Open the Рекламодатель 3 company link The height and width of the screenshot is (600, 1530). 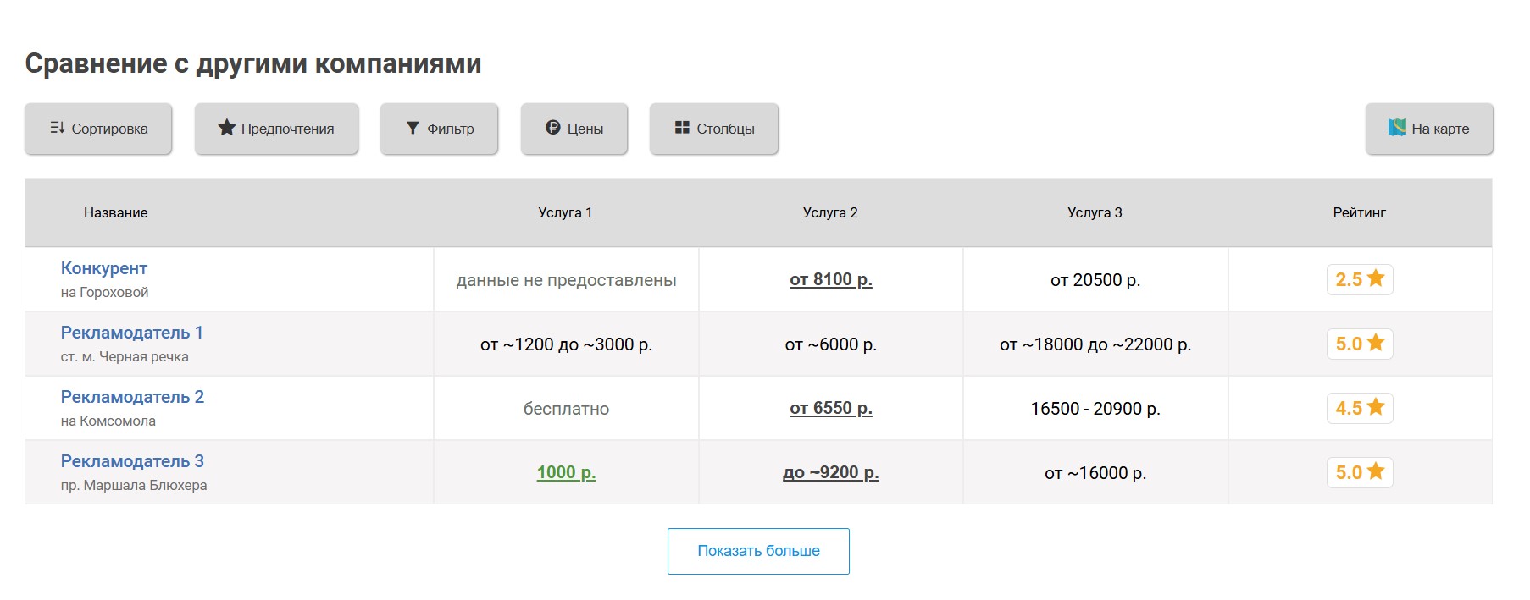[132, 461]
